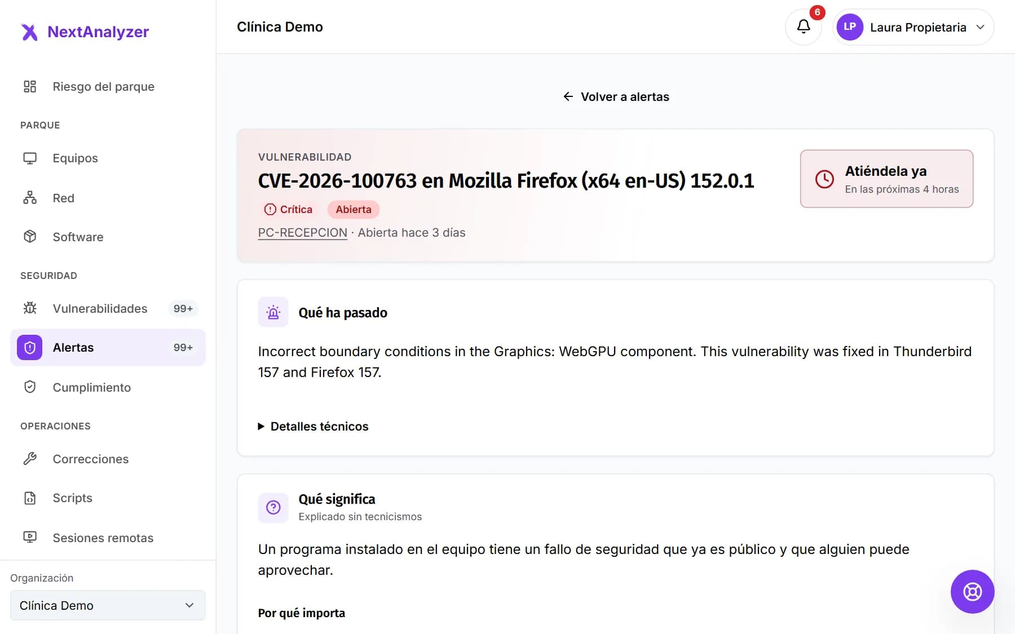Click the Software package icon

coord(30,237)
